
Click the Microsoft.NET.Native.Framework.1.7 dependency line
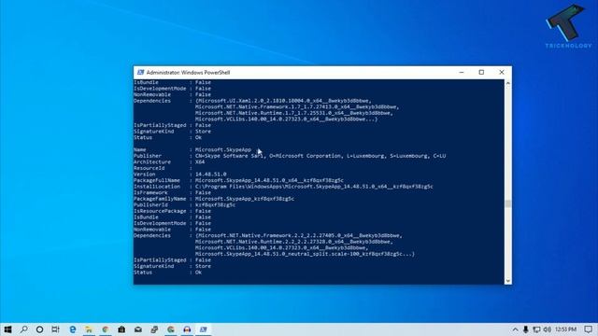297,106
